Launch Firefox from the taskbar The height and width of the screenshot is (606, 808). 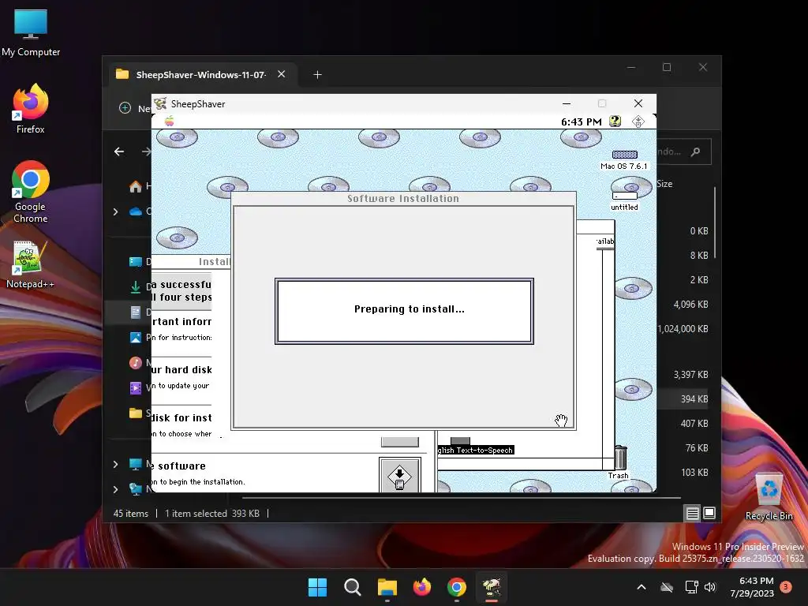422,587
